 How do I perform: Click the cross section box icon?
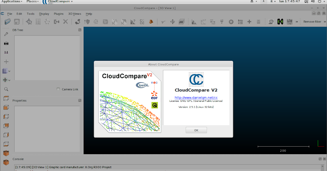182,22
